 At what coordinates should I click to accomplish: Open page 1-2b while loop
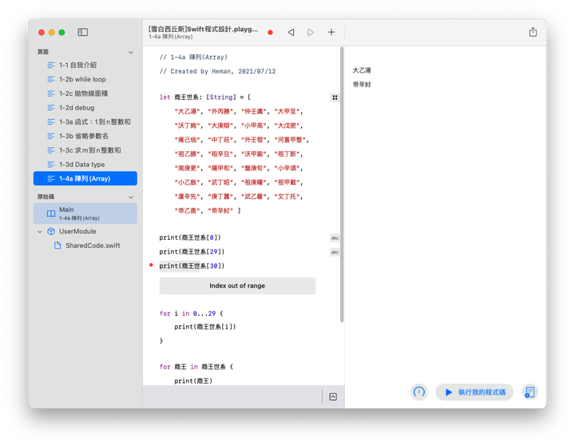tap(85, 79)
